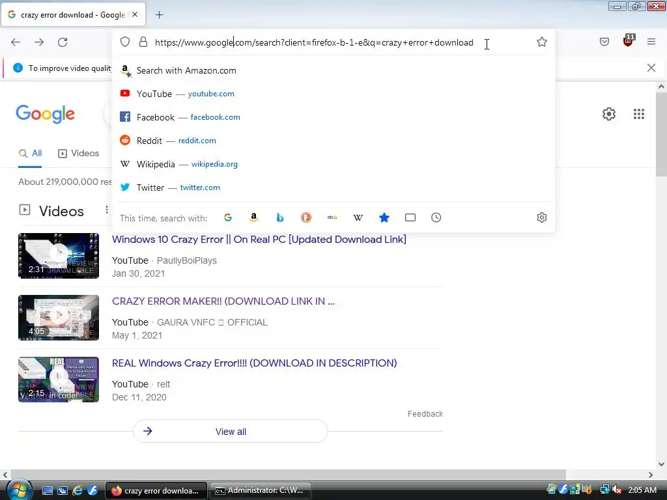Search this time with Amazon icon

coord(254,217)
